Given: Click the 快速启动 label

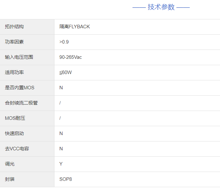Looking at the screenshot, I should (x=14, y=133).
